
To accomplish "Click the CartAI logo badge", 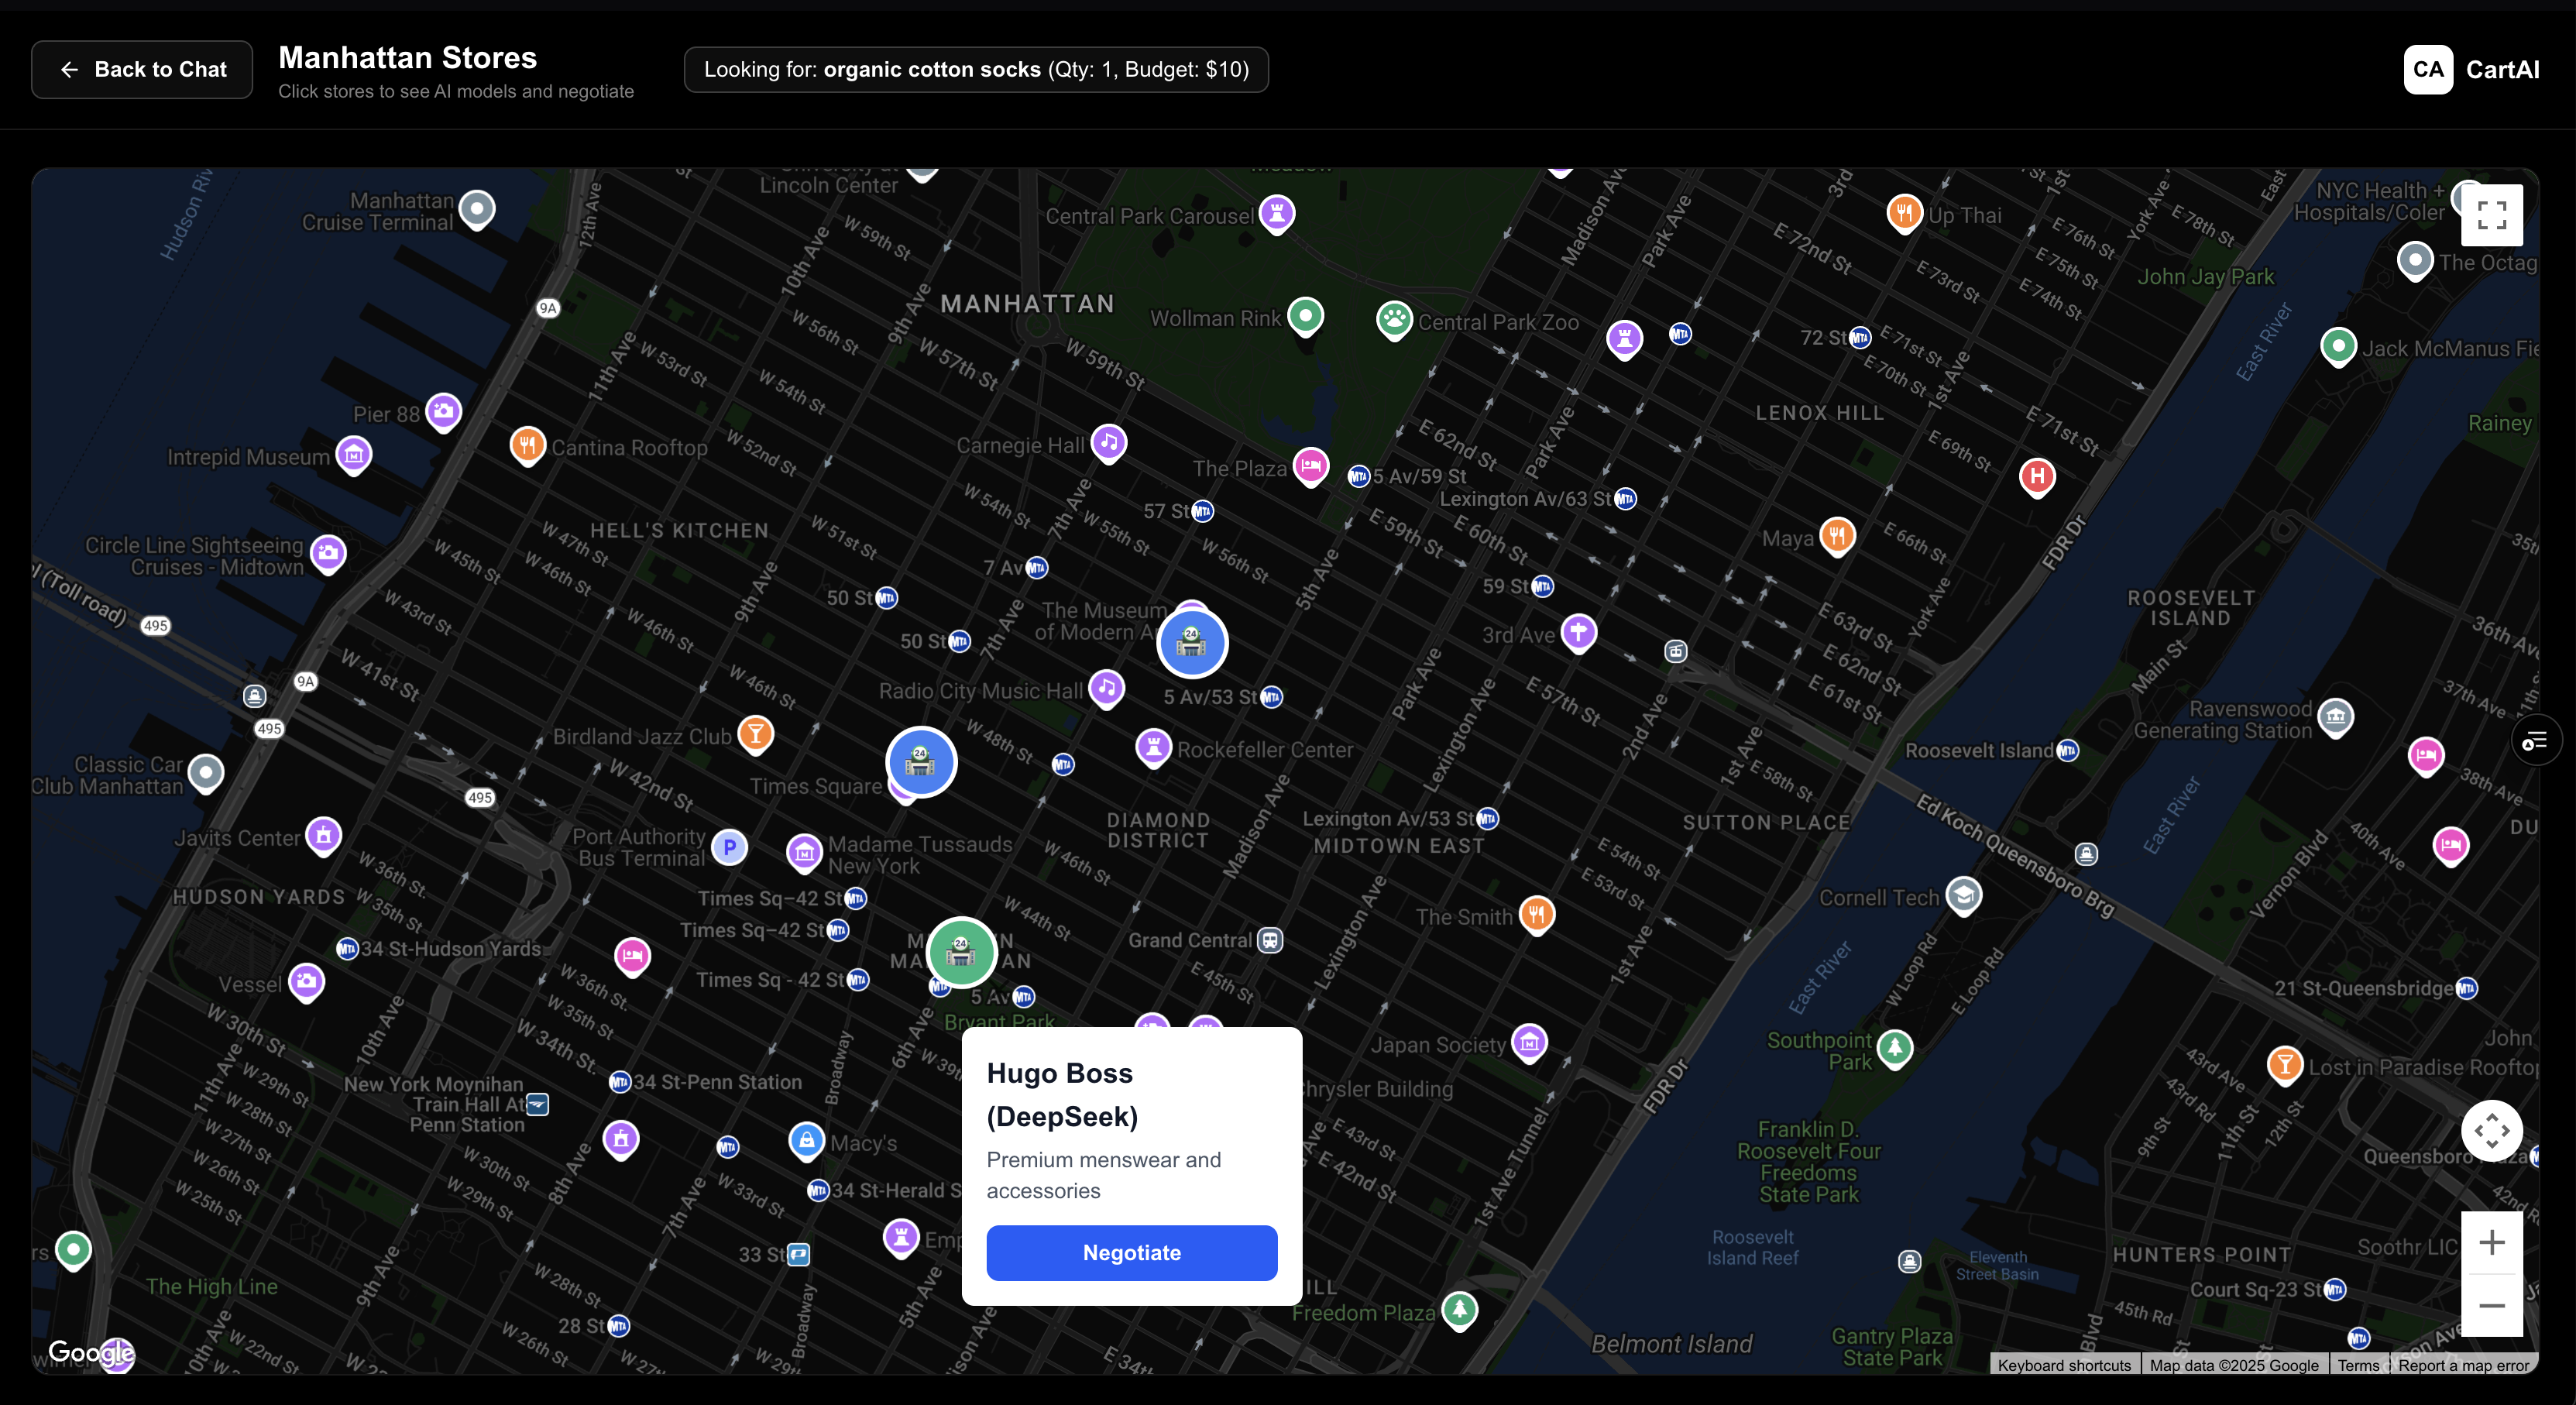I will coord(2427,70).
